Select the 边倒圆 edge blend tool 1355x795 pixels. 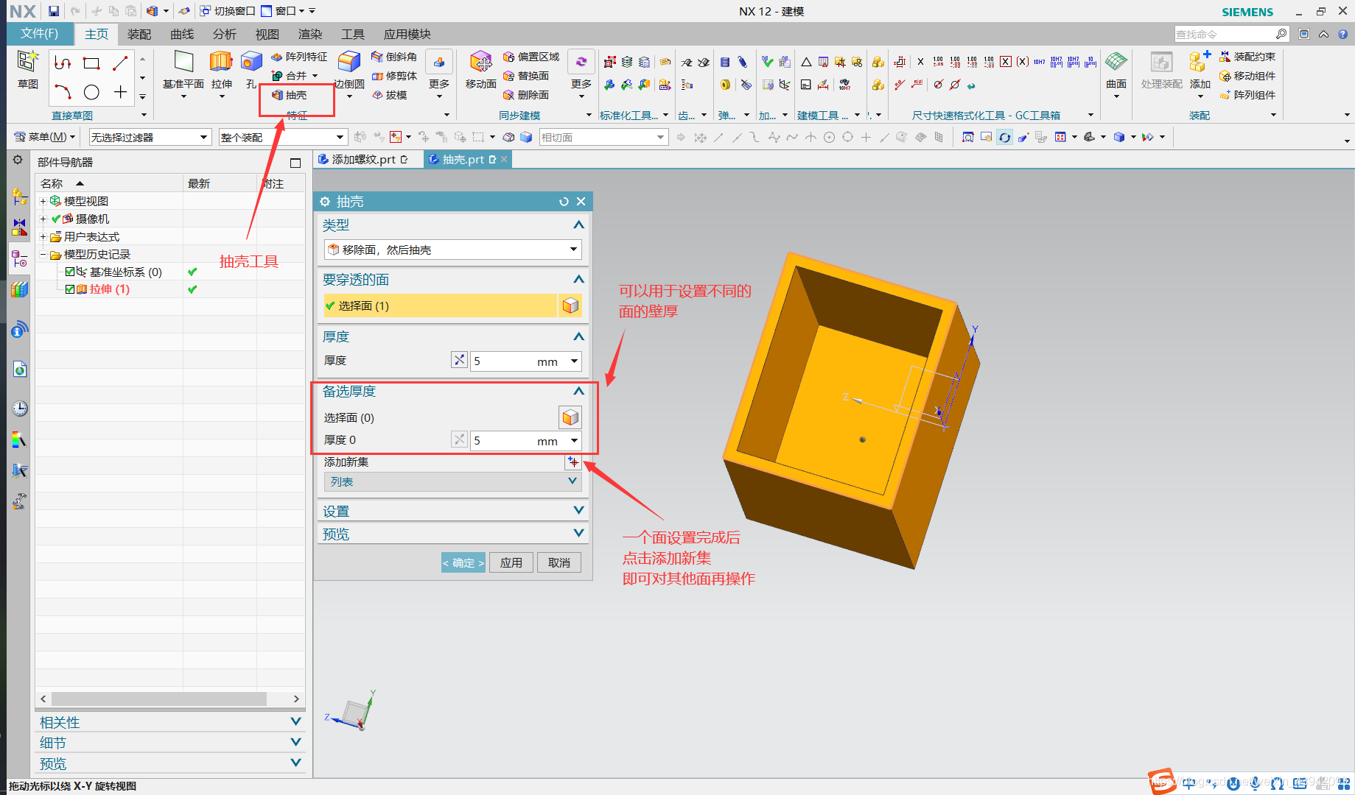[349, 70]
